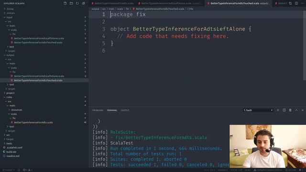
Task: Create a new file in the Explorer
Action: pos(65,3)
